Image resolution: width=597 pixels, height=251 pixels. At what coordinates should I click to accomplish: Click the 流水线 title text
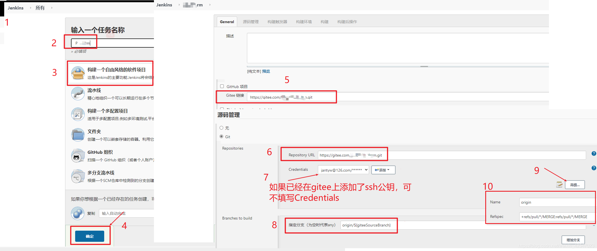(x=94, y=90)
